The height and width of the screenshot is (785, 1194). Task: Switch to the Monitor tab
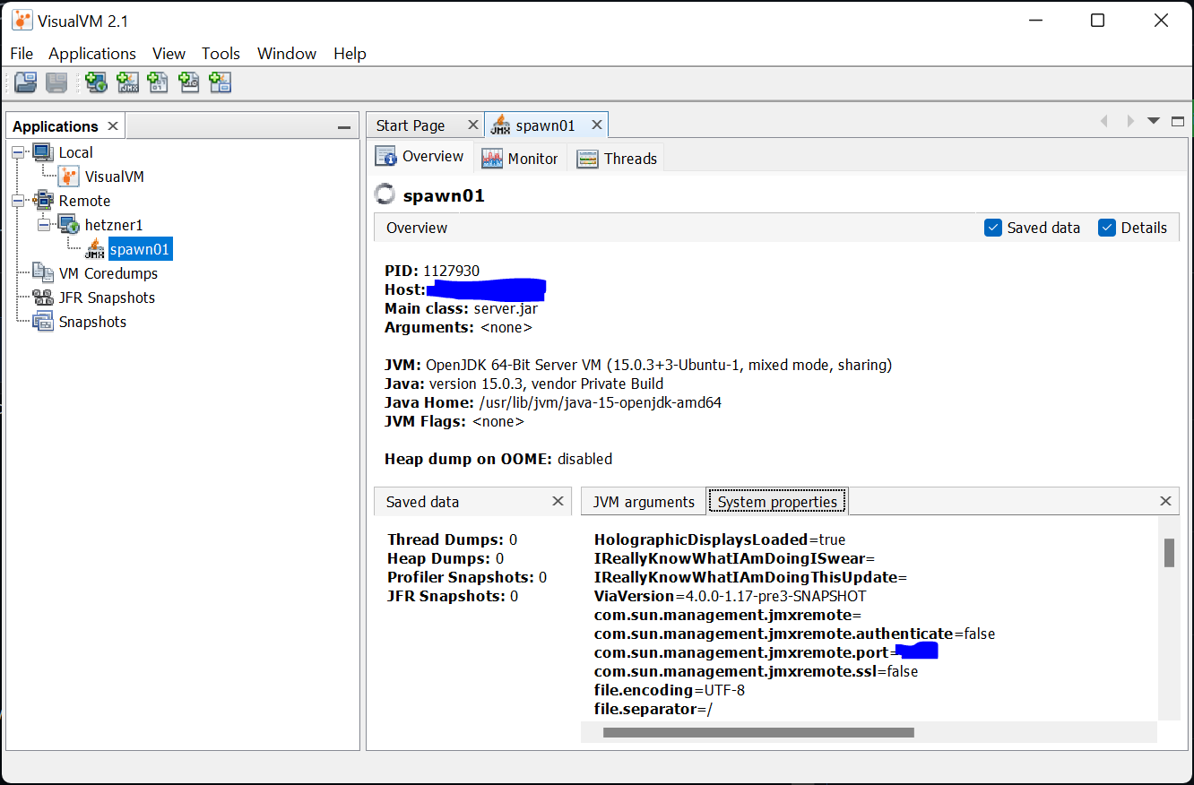click(521, 159)
